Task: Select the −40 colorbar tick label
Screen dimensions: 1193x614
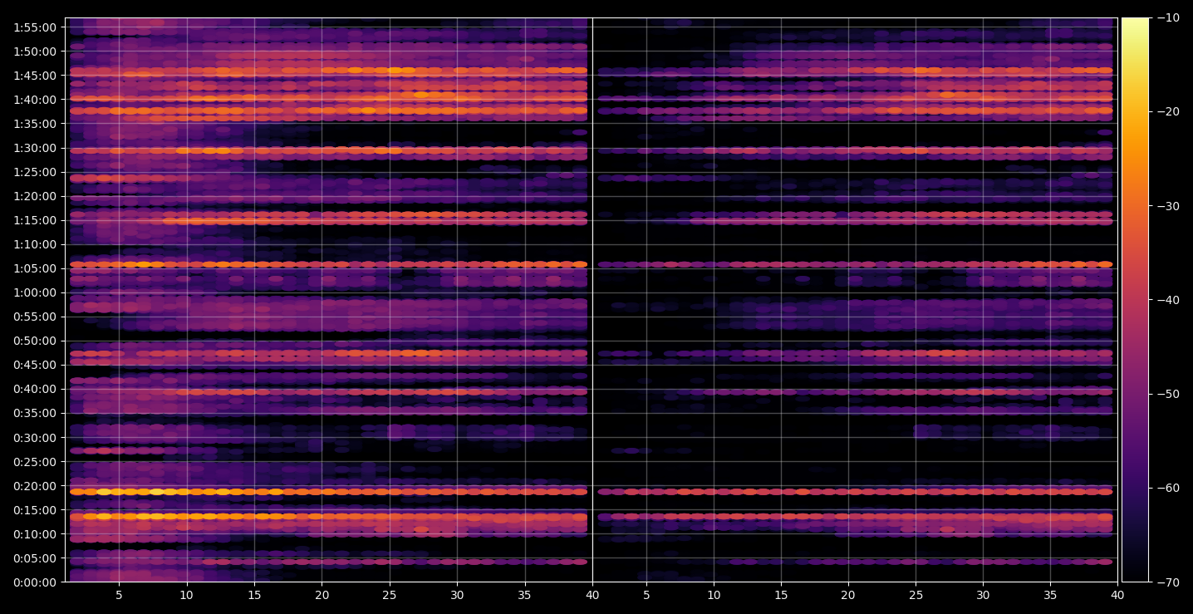Action: 1168,300
